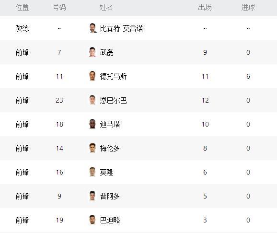This screenshot has height=233, width=277.
Task: Click 莫隆's player avatar
Action: pos(93,172)
